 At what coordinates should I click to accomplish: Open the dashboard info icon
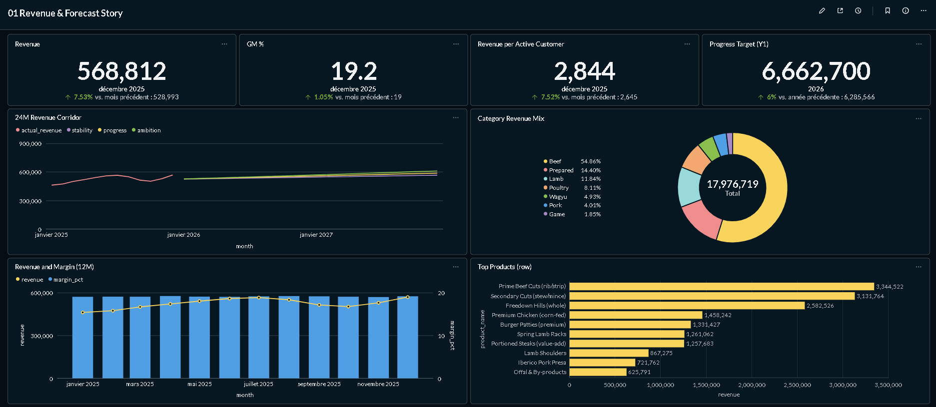click(x=906, y=11)
